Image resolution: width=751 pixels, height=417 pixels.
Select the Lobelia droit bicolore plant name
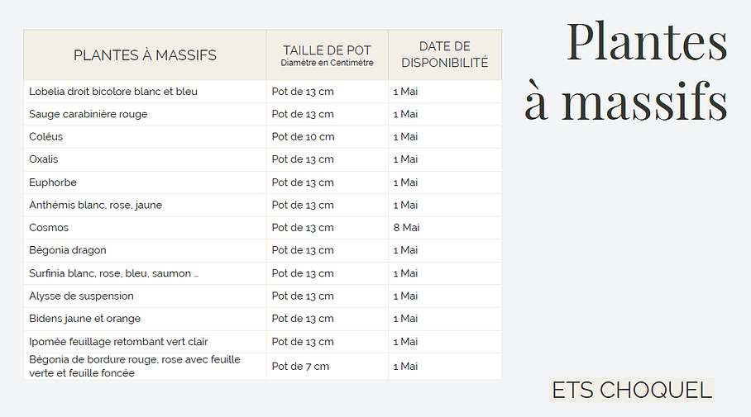pos(113,92)
